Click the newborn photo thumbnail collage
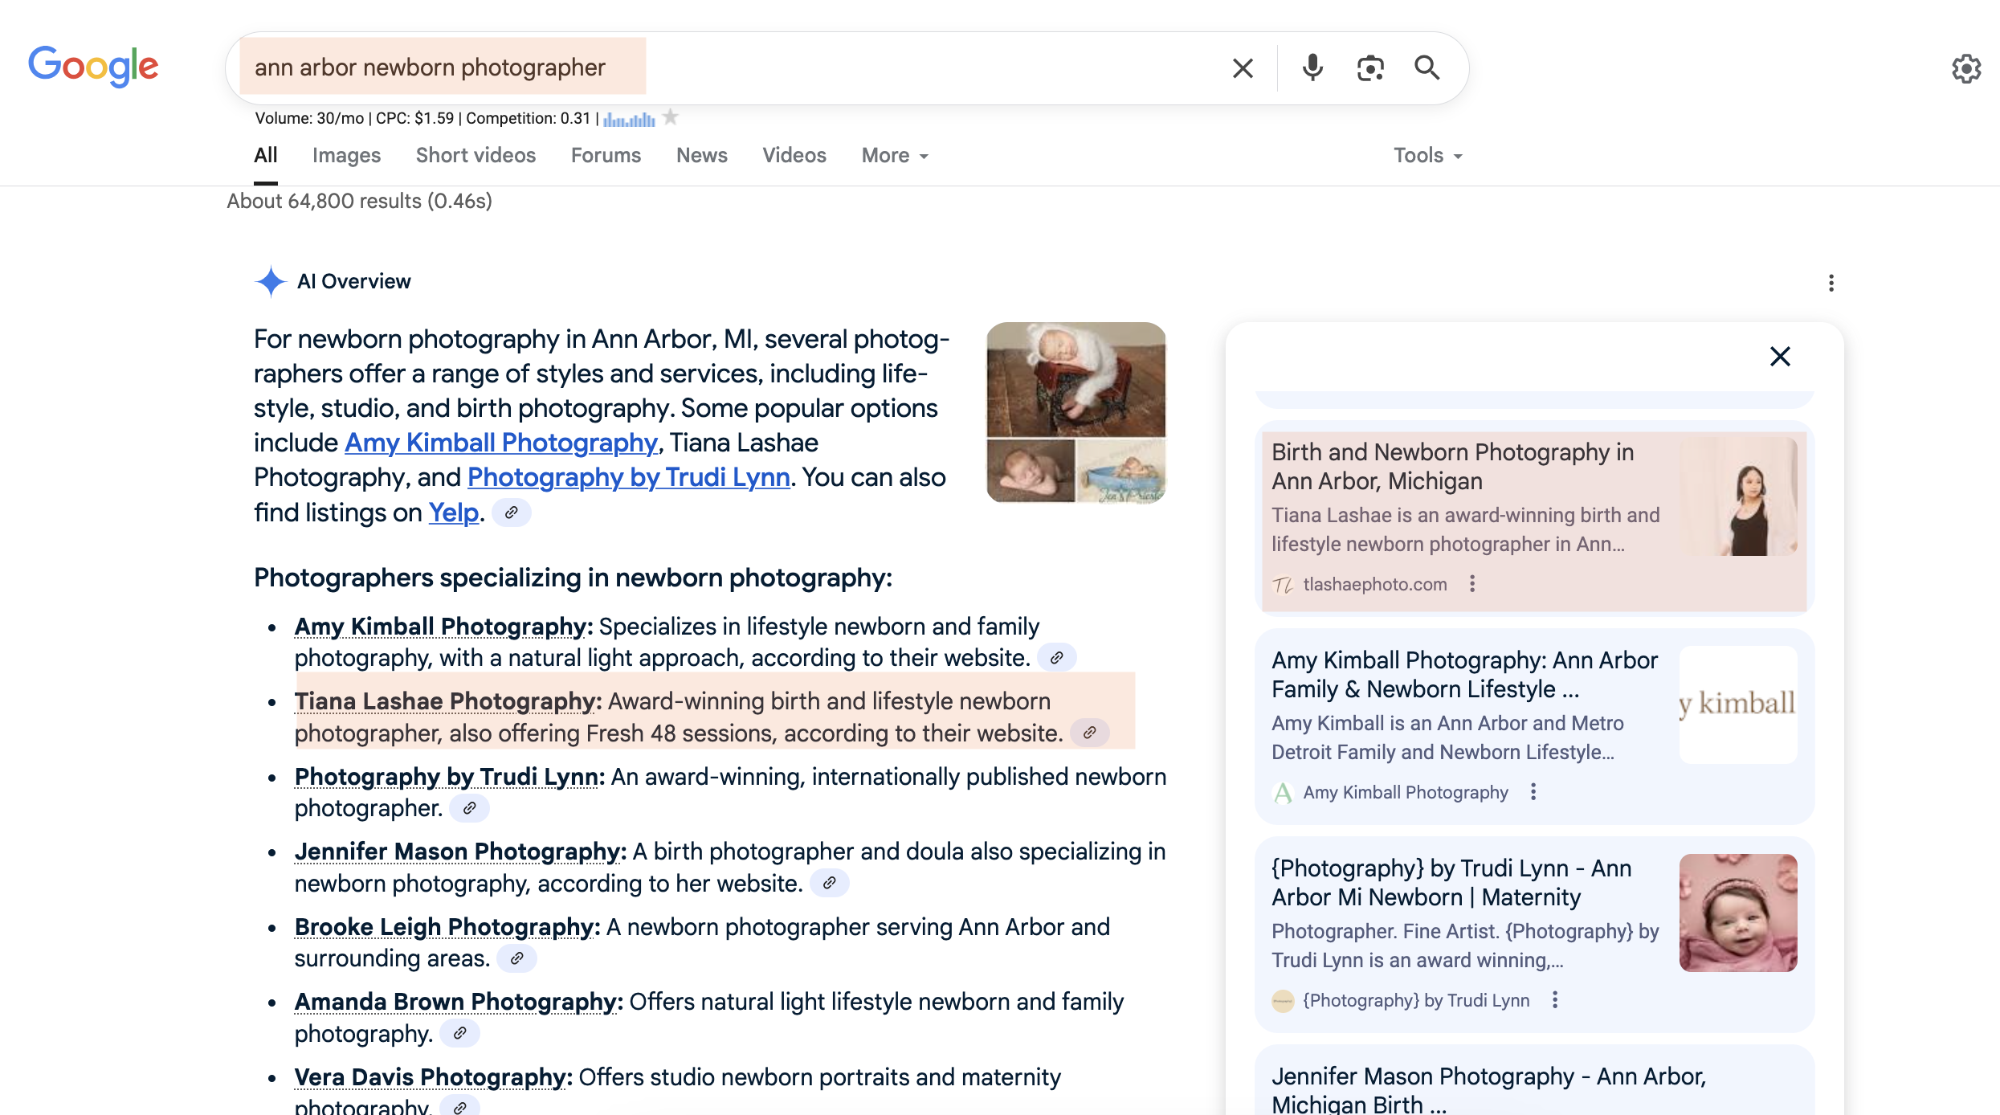The height and width of the screenshot is (1115, 2000). [x=1076, y=412]
